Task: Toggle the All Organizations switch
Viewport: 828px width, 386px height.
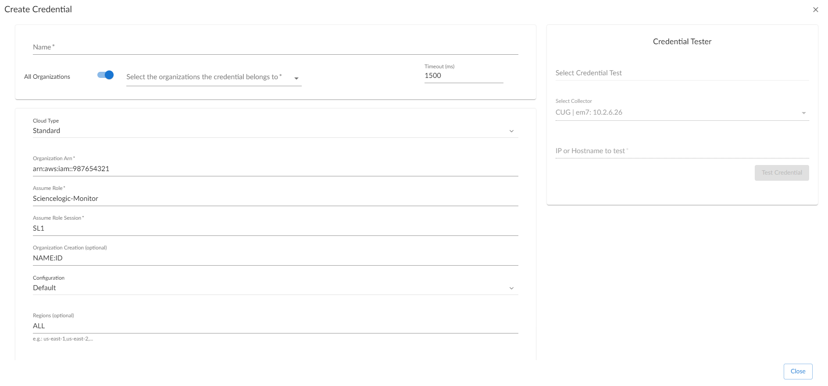Action: pyautogui.click(x=105, y=75)
